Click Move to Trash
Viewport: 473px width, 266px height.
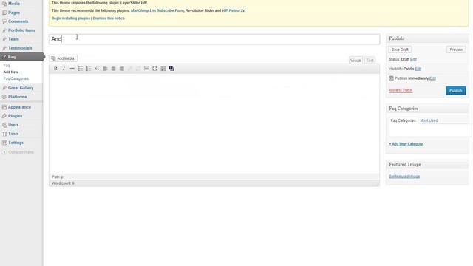point(401,90)
